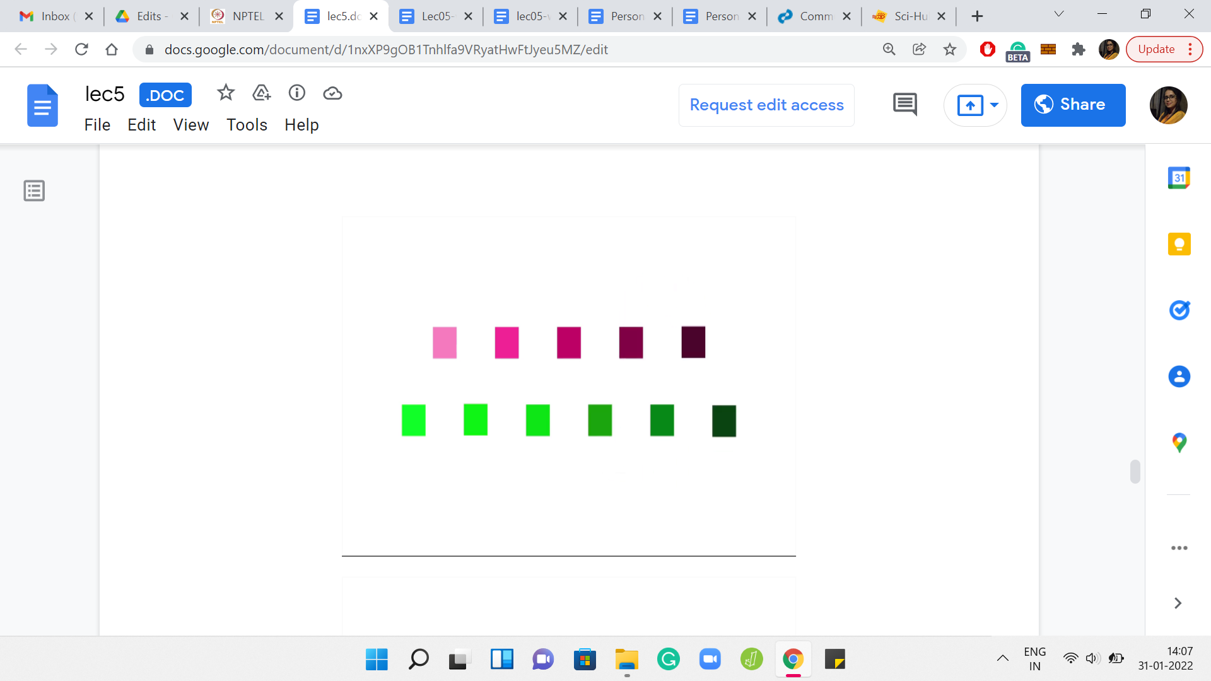The image size is (1211, 681).
Task: Collapse the side panel chevron
Action: click(1178, 603)
